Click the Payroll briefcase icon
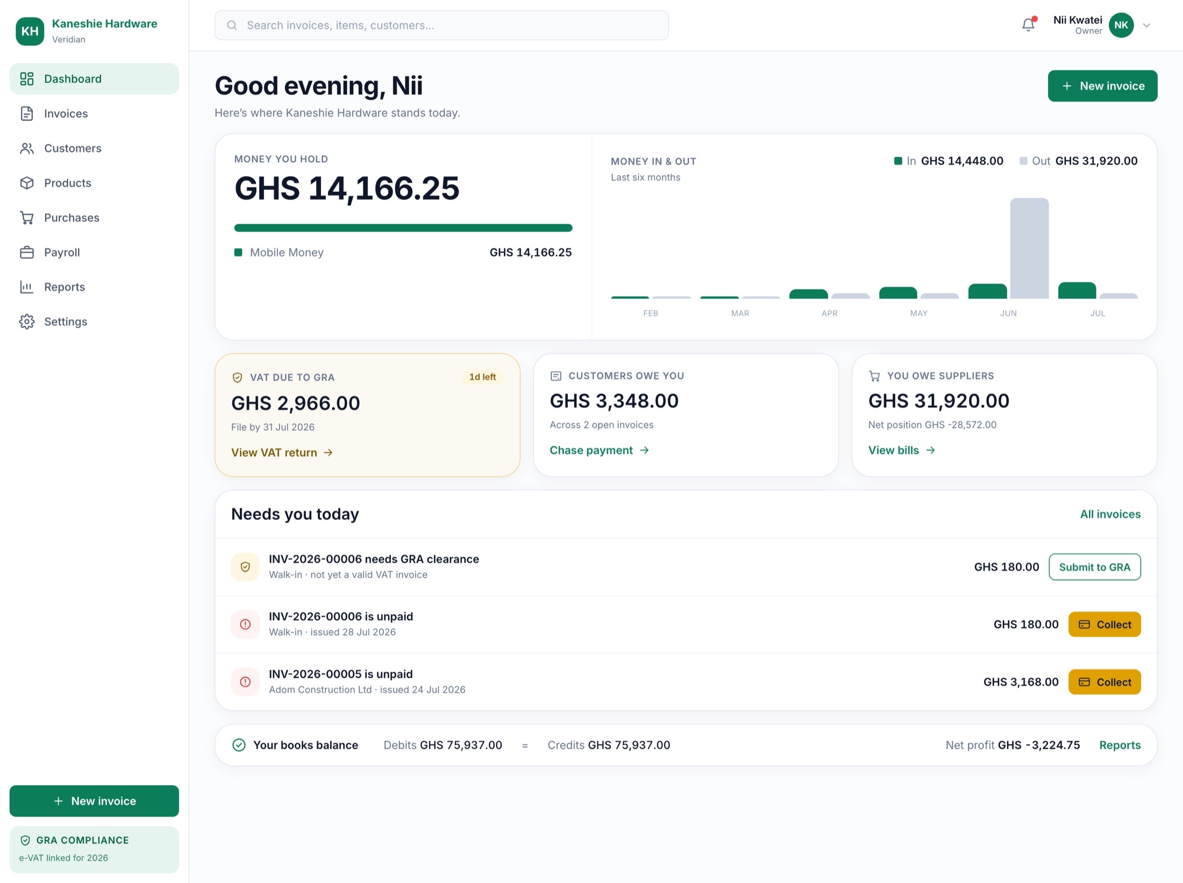The image size is (1183, 883). click(27, 252)
